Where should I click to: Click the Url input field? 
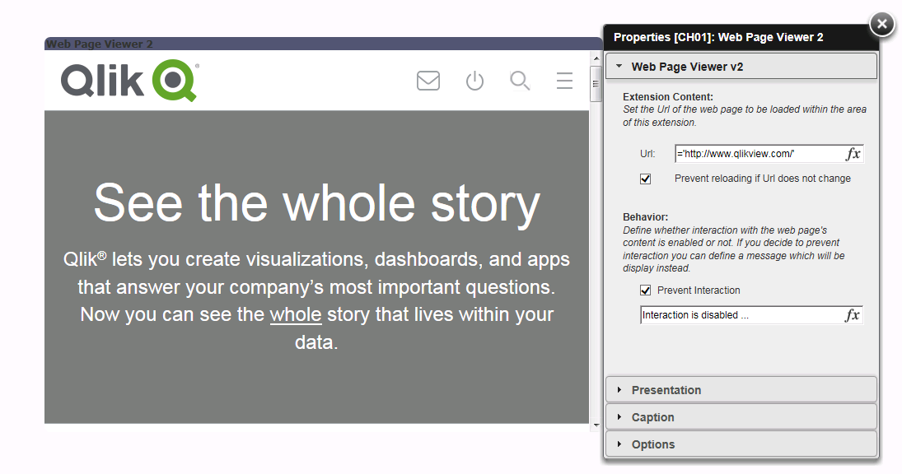tap(758, 154)
